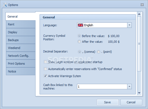
Task: Click the scroll up arrow
Action: coord(139,14)
